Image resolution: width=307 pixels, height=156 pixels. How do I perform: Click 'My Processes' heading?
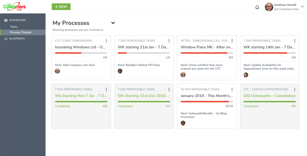pos(71,23)
